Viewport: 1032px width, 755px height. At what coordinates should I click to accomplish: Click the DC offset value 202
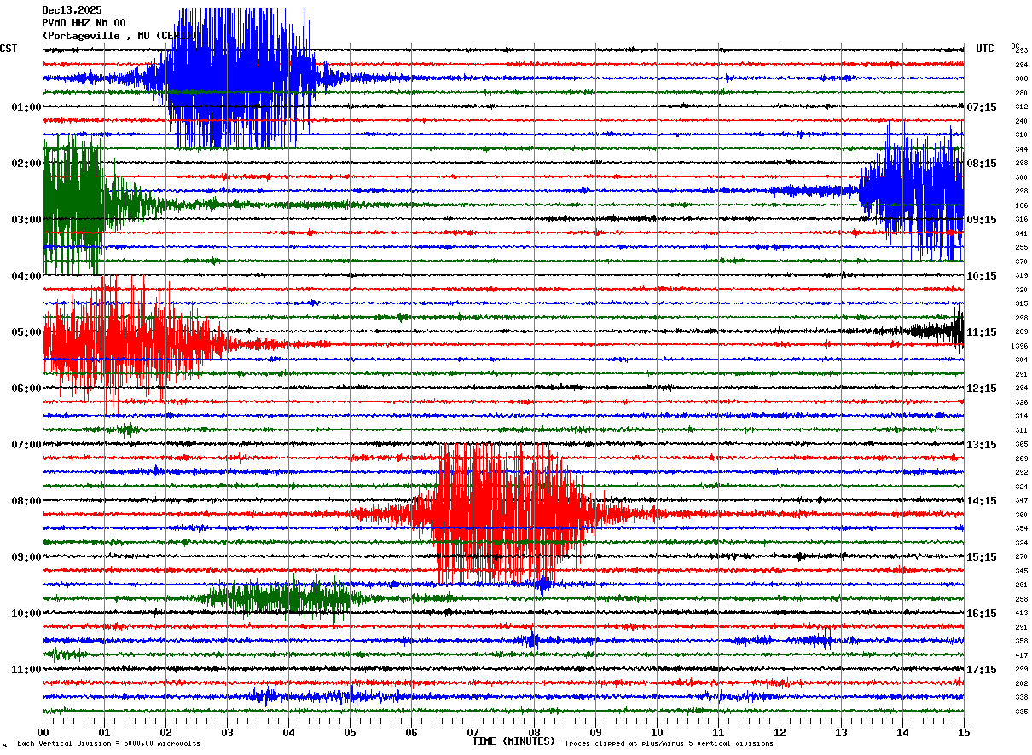1021,683
